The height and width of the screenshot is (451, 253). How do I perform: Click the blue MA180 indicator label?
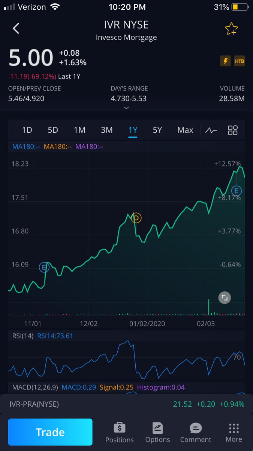(x=26, y=147)
